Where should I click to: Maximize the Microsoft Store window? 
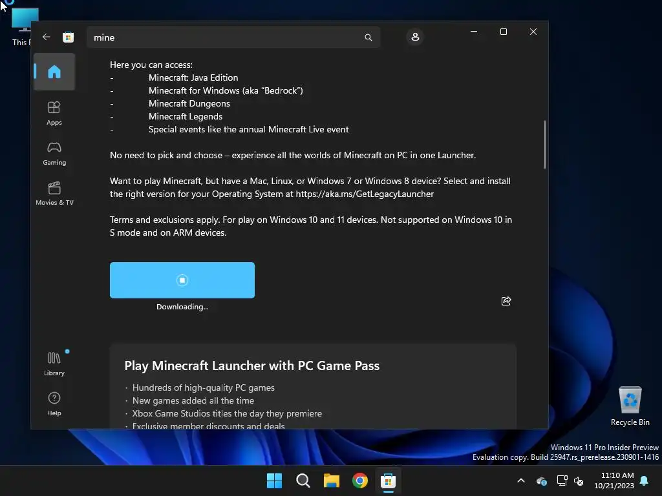point(503,32)
